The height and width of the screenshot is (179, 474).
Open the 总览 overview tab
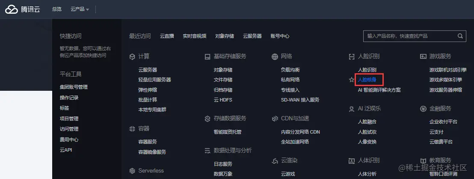[56, 9]
